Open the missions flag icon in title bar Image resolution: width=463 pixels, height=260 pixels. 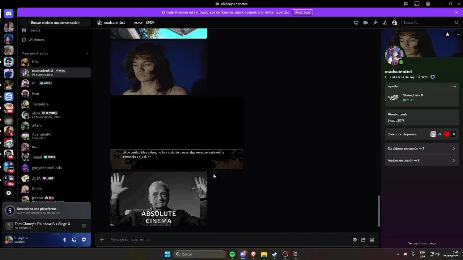pyautogui.click(x=406, y=4)
